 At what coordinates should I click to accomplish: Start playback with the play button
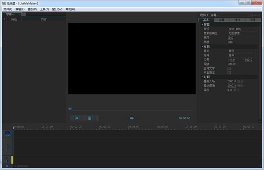77,118
